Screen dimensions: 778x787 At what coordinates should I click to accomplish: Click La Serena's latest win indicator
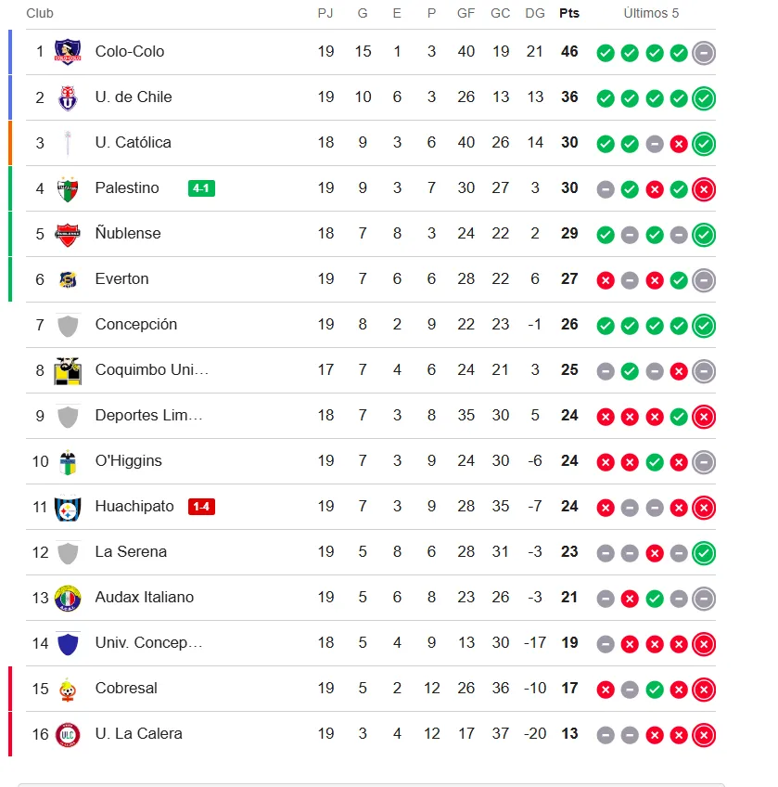point(704,553)
